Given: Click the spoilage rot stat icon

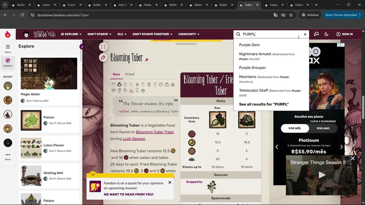Looking at the screenshot, I should click(192, 159).
